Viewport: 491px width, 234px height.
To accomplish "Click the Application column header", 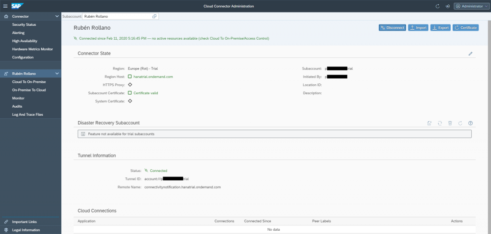I will (x=86, y=221).
